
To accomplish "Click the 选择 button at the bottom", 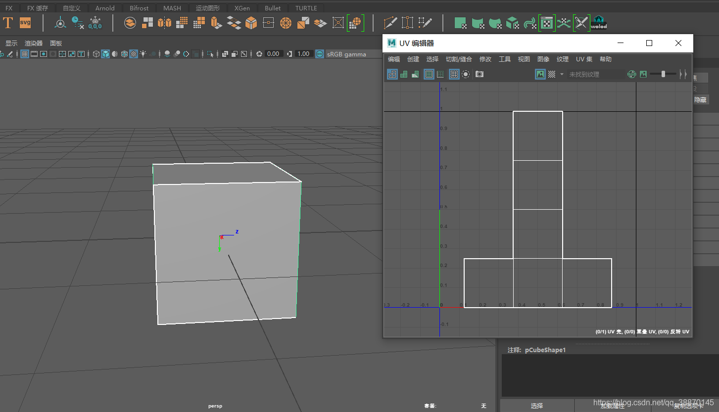I will click(x=537, y=406).
